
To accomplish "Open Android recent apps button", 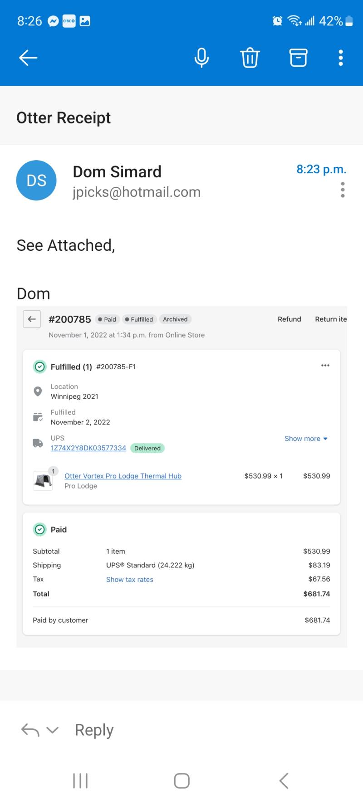I will [80, 781].
